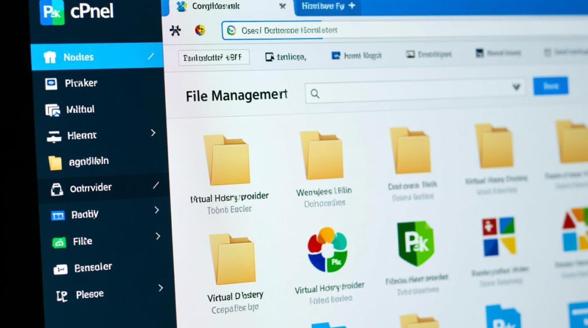Expand the Pleoue sidebar chevron
The height and width of the screenshot is (328, 588).
pyautogui.click(x=161, y=288)
